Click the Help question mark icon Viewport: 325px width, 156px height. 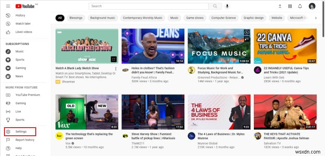coord(8,148)
